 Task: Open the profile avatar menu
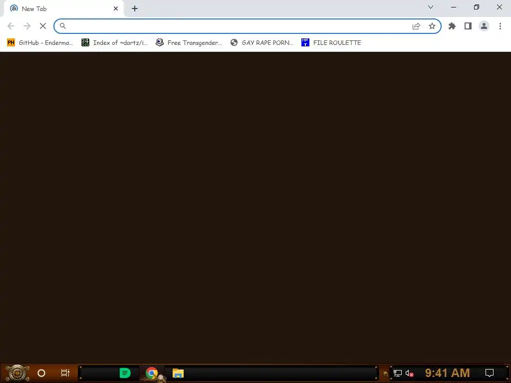point(484,26)
